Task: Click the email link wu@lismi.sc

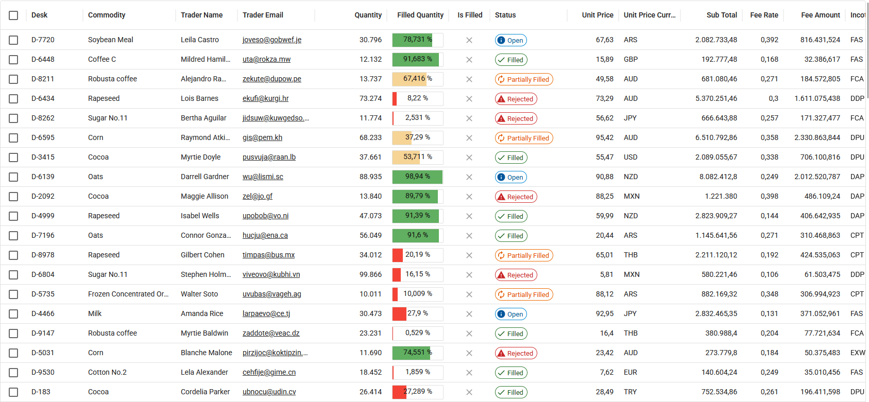Action: (263, 177)
